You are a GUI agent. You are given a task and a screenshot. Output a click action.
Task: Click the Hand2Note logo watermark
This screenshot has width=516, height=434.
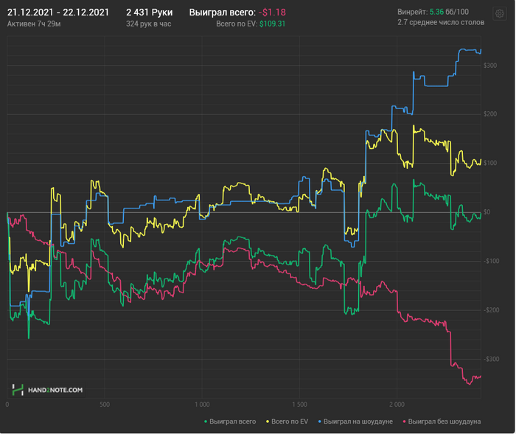point(46,389)
